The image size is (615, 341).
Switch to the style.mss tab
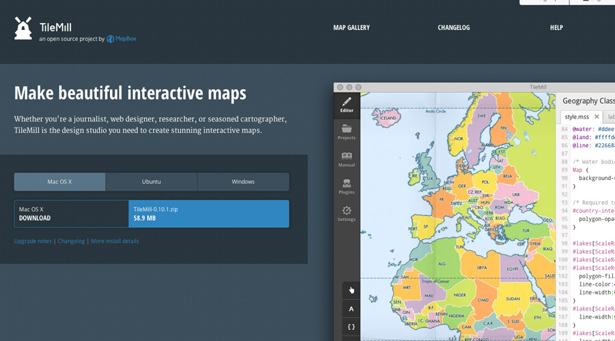pos(577,117)
